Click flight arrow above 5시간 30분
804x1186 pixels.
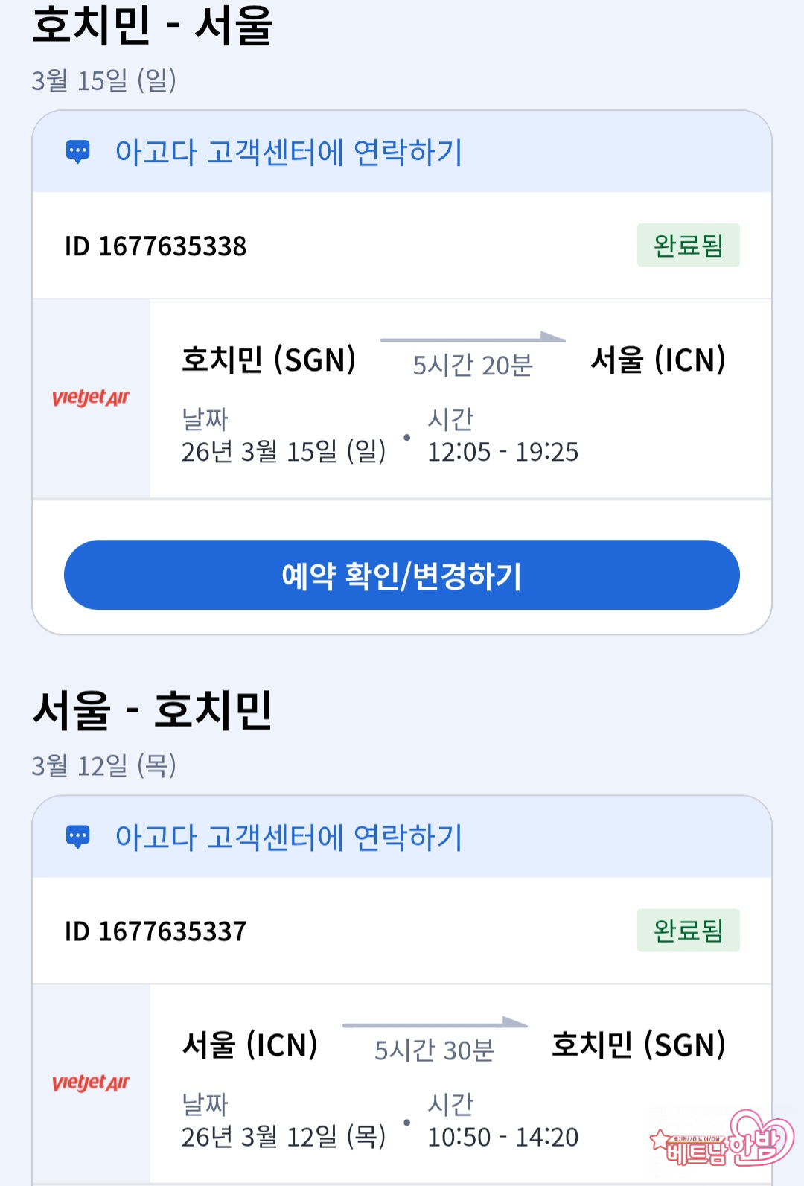point(435,1024)
